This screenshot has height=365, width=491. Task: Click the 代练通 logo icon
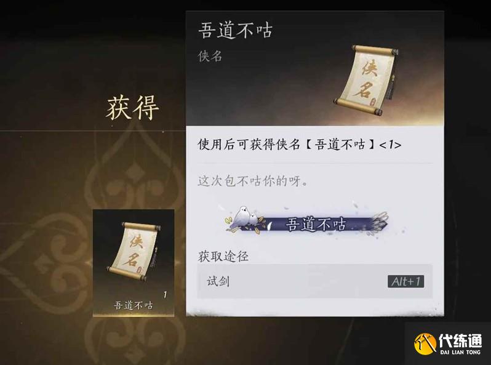(x=425, y=343)
